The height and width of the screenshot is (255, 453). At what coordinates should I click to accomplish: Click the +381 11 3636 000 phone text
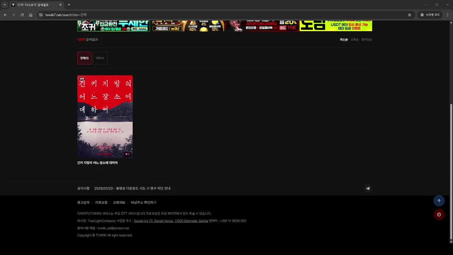[233, 221]
